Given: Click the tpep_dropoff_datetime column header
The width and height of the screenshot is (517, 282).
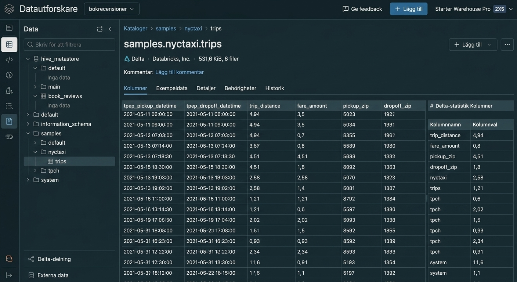Looking at the screenshot, I should tap(216, 106).
